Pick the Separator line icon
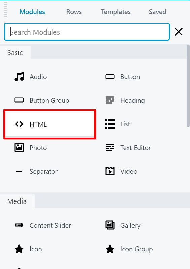The width and height of the screenshot is (190, 269). click(x=19, y=171)
